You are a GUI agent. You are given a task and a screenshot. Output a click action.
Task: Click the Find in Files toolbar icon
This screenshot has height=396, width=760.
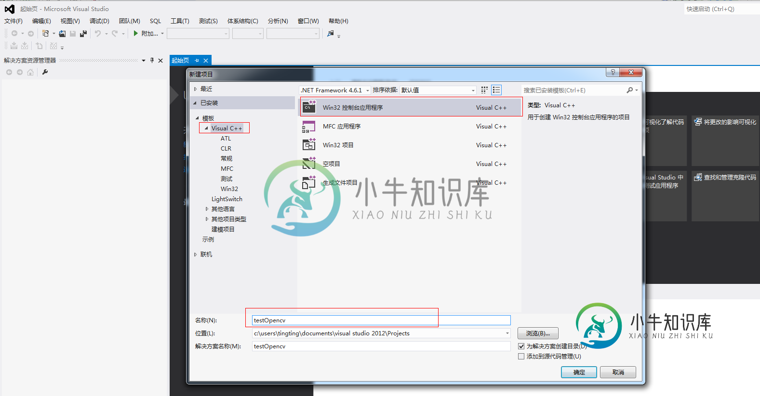coord(331,33)
